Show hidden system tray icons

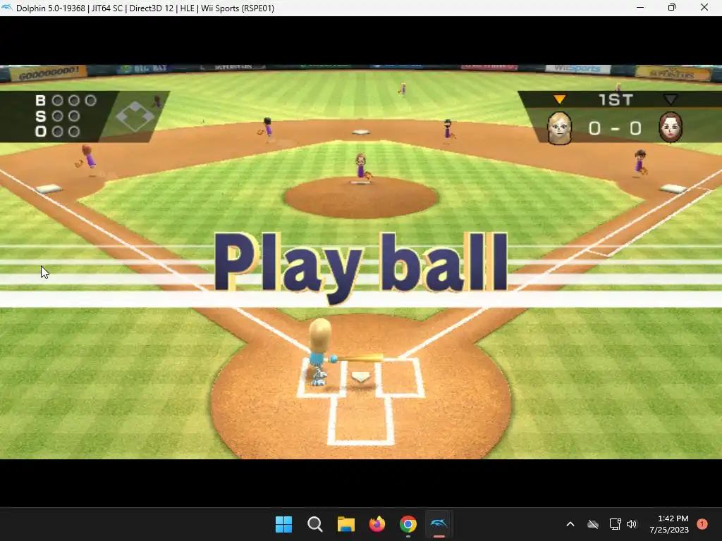pos(570,524)
